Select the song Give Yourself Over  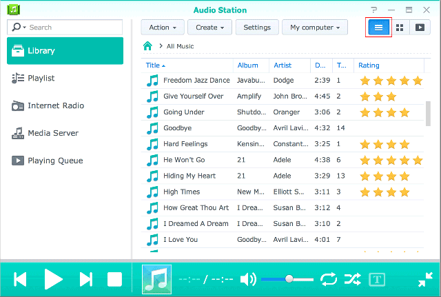tap(283, 96)
